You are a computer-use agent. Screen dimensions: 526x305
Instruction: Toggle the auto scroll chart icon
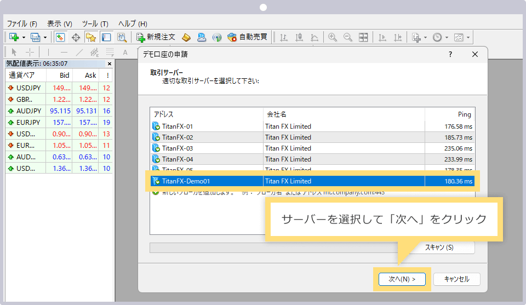point(382,37)
